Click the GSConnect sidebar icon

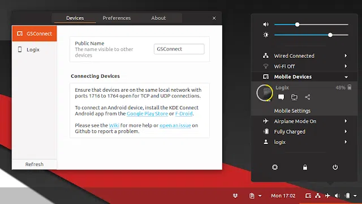tap(20, 33)
